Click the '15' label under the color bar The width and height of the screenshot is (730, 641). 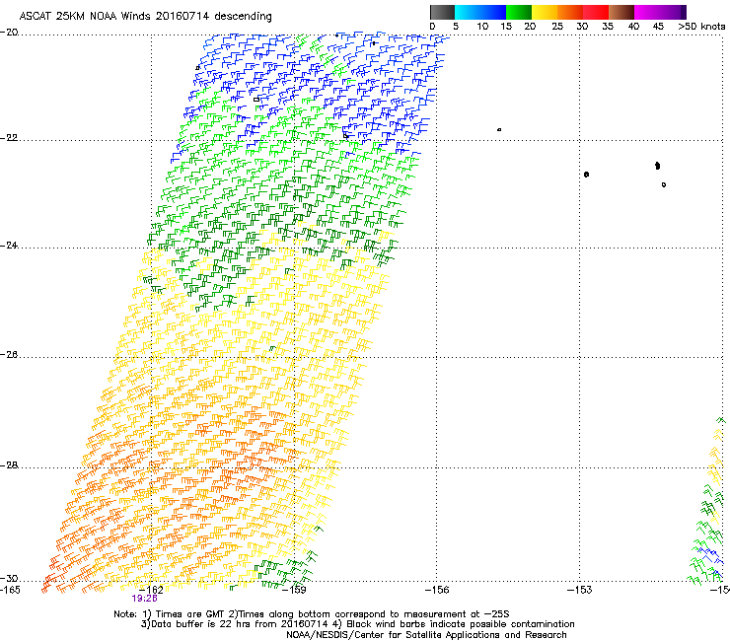pyautogui.click(x=506, y=27)
